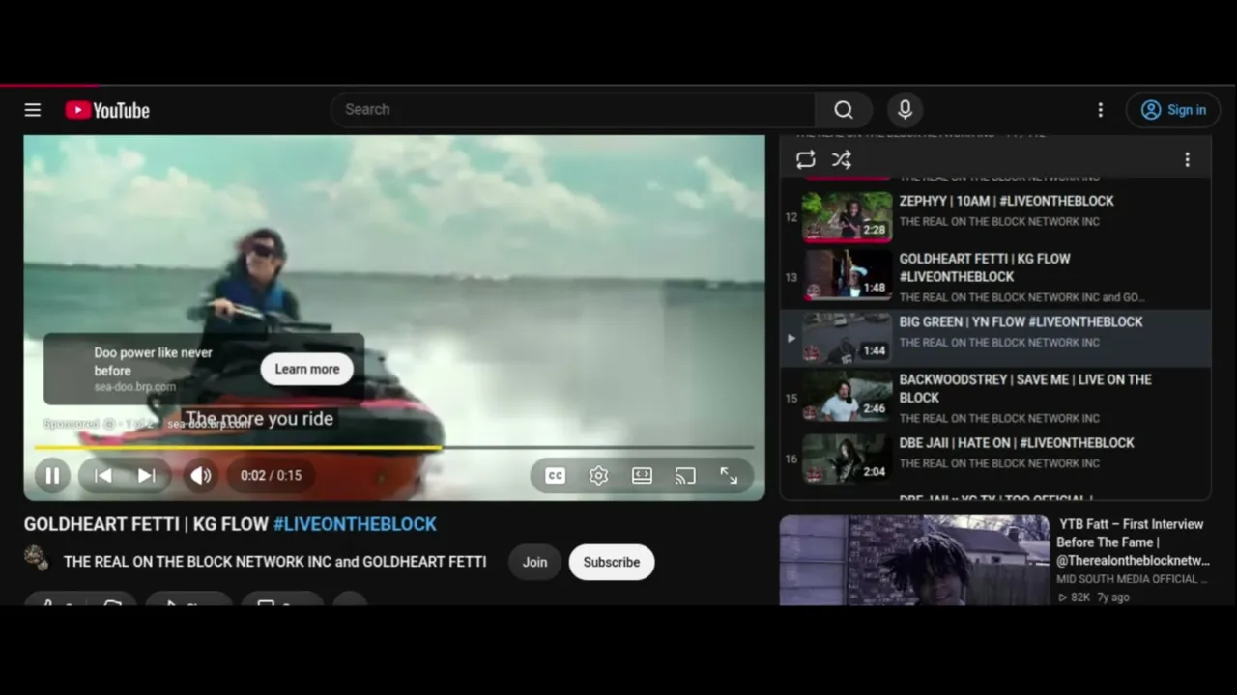
Task: Toggle closed captions (CC)
Action: pyautogui.click(x=555, y=475)
